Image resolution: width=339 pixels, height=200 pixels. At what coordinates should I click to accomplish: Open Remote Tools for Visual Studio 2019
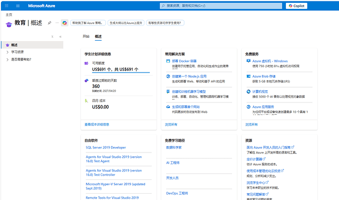pos(112,198)
